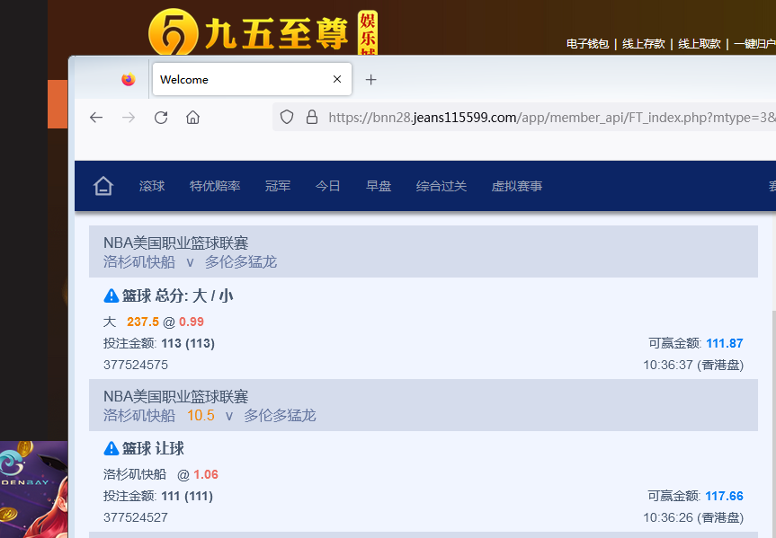Click the tracking protection shield icon
Screen dimensions: 776x538
click(287, 117)
